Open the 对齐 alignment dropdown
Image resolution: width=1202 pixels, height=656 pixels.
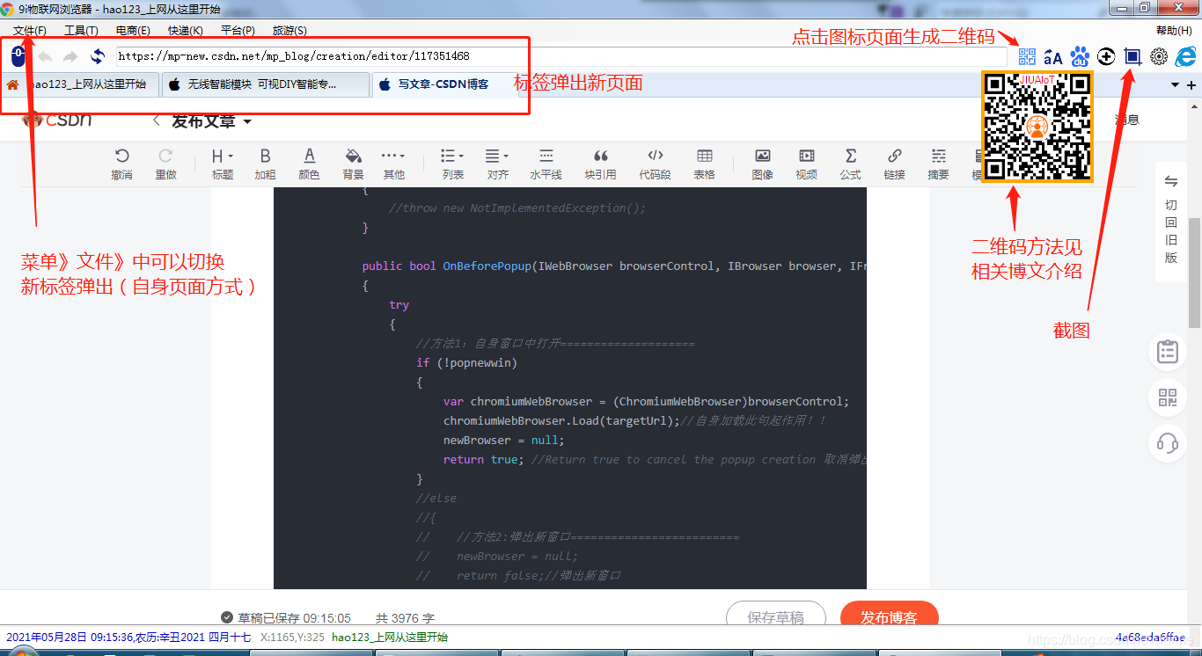coord(497,164)
